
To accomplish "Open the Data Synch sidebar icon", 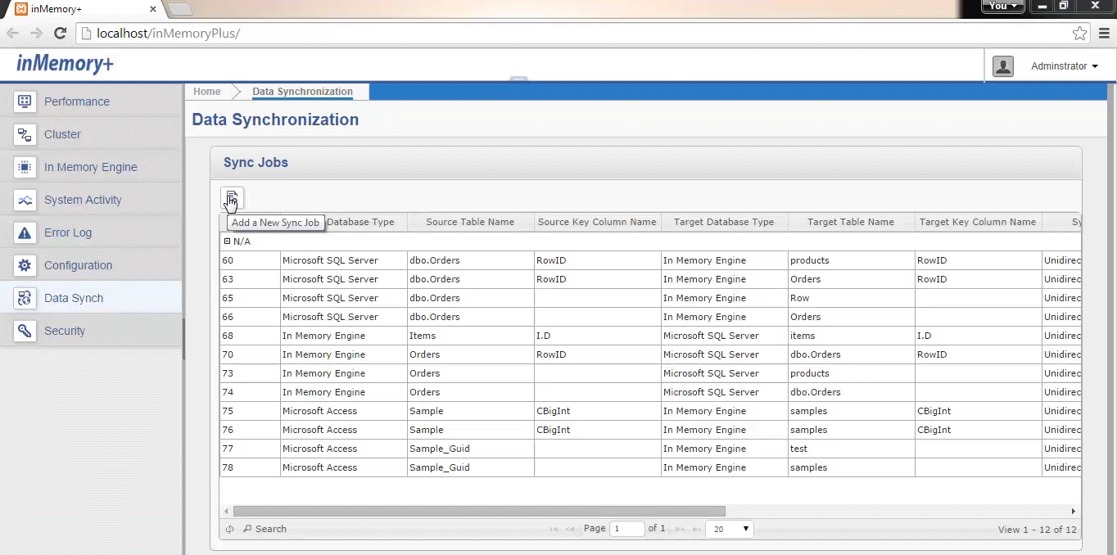I will [25, 298].
